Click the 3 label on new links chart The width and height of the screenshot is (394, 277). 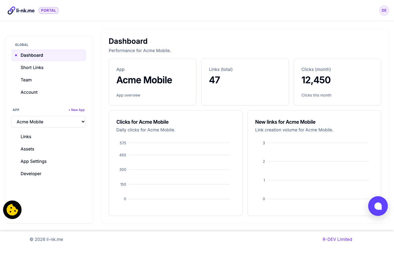264,143
